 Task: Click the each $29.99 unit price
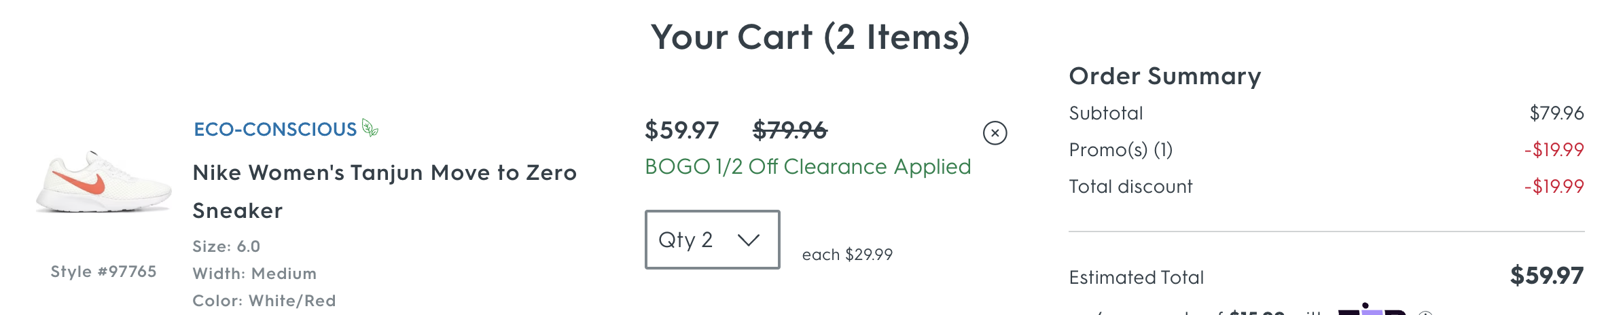tap(847, 255)
